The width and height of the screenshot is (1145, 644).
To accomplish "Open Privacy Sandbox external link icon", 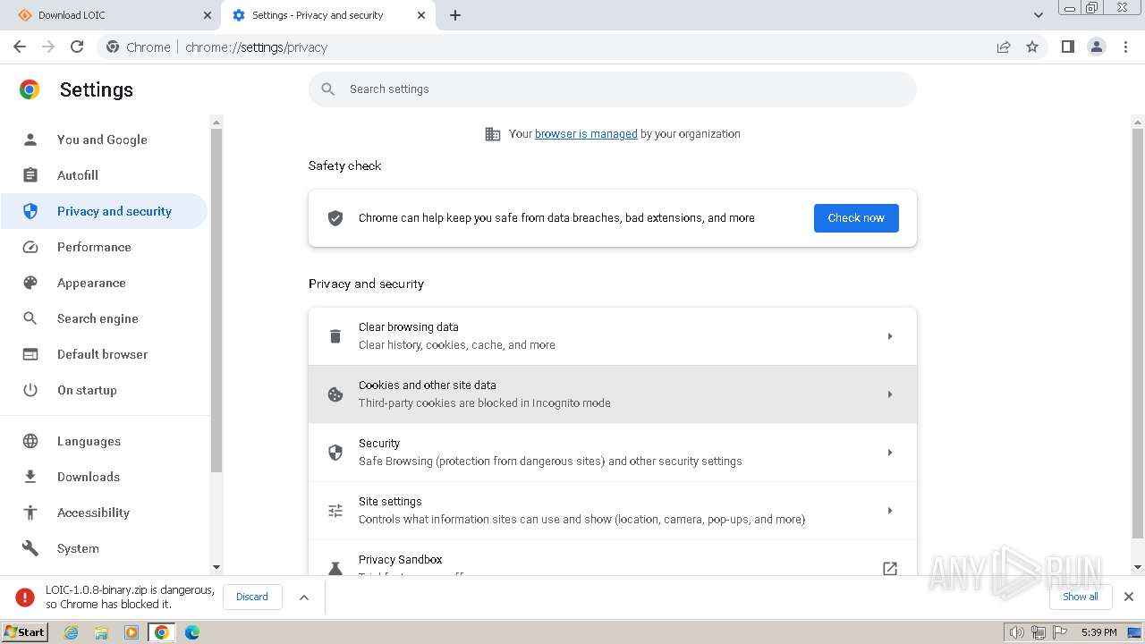I will point(890,568).
